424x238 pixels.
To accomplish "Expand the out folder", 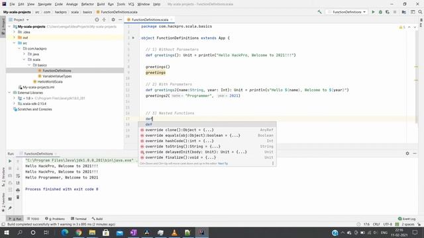I will 15,38.
